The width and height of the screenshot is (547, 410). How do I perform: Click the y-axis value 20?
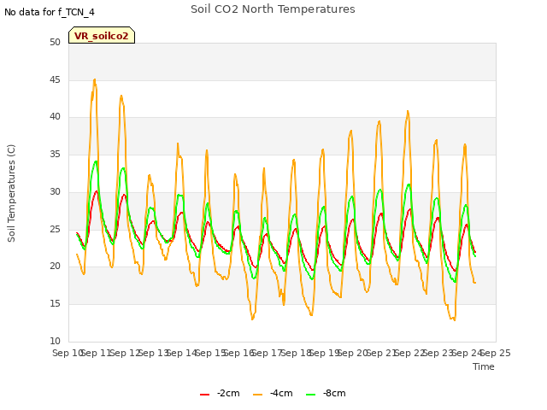click(x=55, y=266)
